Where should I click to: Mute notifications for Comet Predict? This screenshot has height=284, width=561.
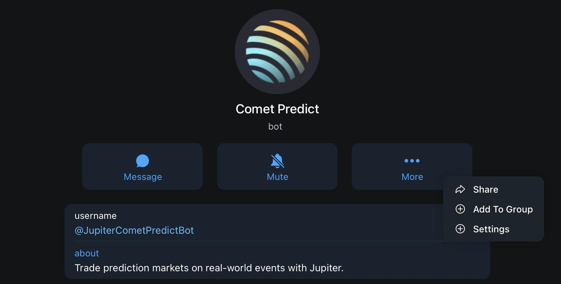click(x=277, y=166)
